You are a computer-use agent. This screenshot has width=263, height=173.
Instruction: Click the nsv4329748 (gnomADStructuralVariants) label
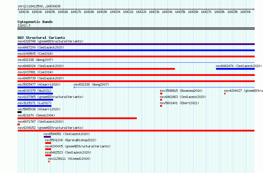coord(51,41)
